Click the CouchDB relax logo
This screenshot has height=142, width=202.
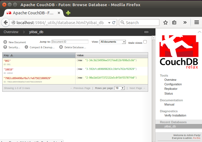click(x=179, y=52)
